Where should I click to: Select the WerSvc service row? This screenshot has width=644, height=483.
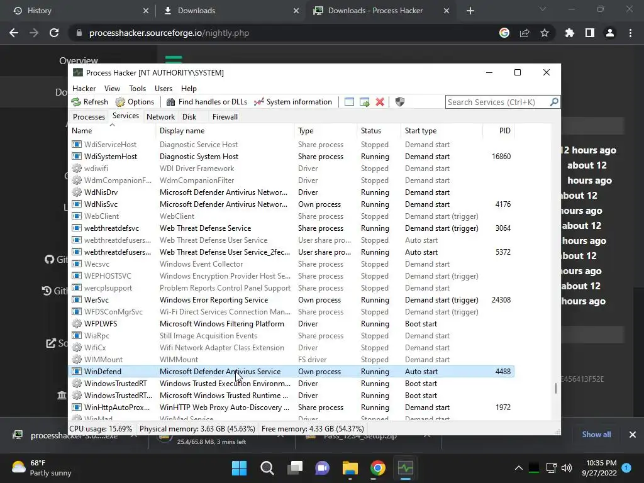(291, 300)
